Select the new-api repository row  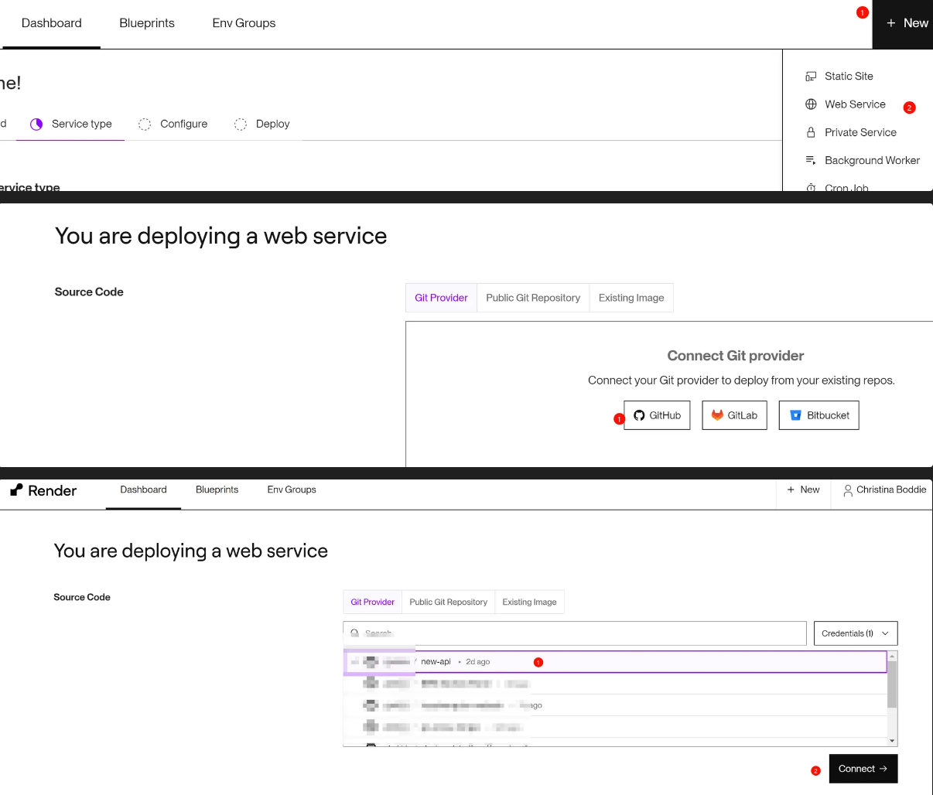pos(614,662)
